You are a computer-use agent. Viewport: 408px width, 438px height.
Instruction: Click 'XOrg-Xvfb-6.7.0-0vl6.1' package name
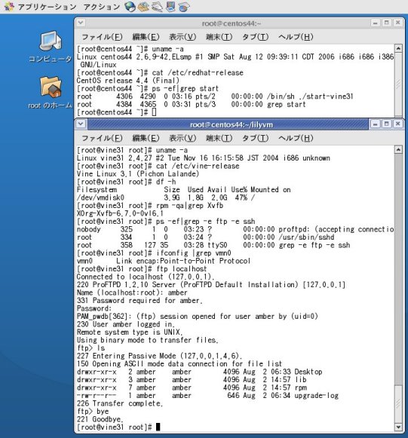pyautogui.click(x=120, y=213)
